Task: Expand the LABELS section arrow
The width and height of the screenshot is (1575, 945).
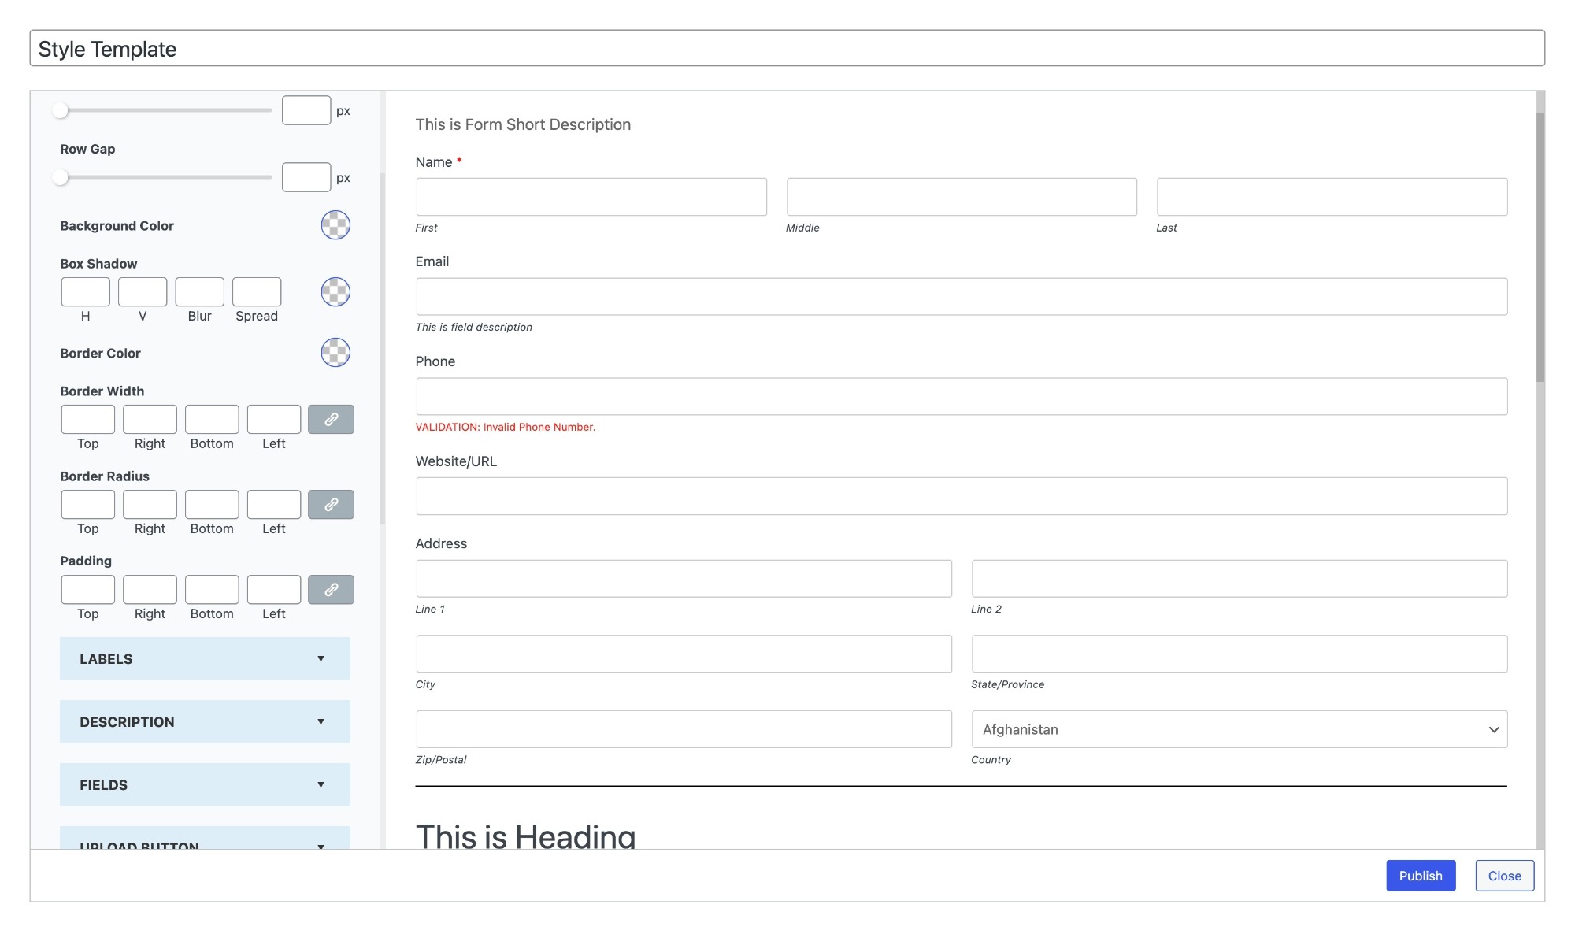Action: tap(322, 658)
